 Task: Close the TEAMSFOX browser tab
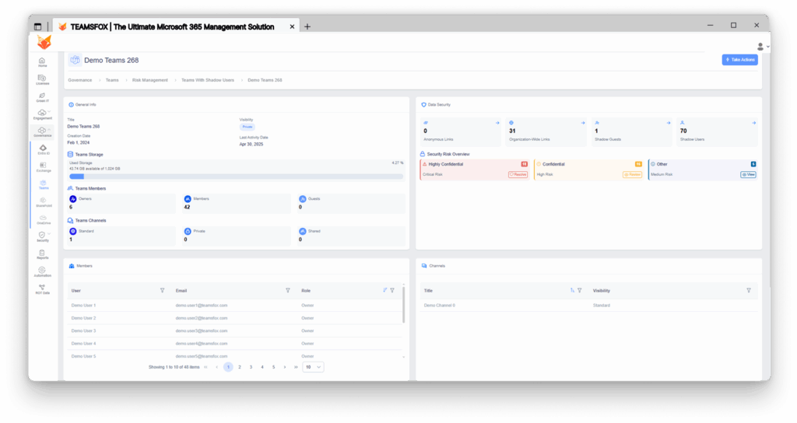tap(292, 26)
